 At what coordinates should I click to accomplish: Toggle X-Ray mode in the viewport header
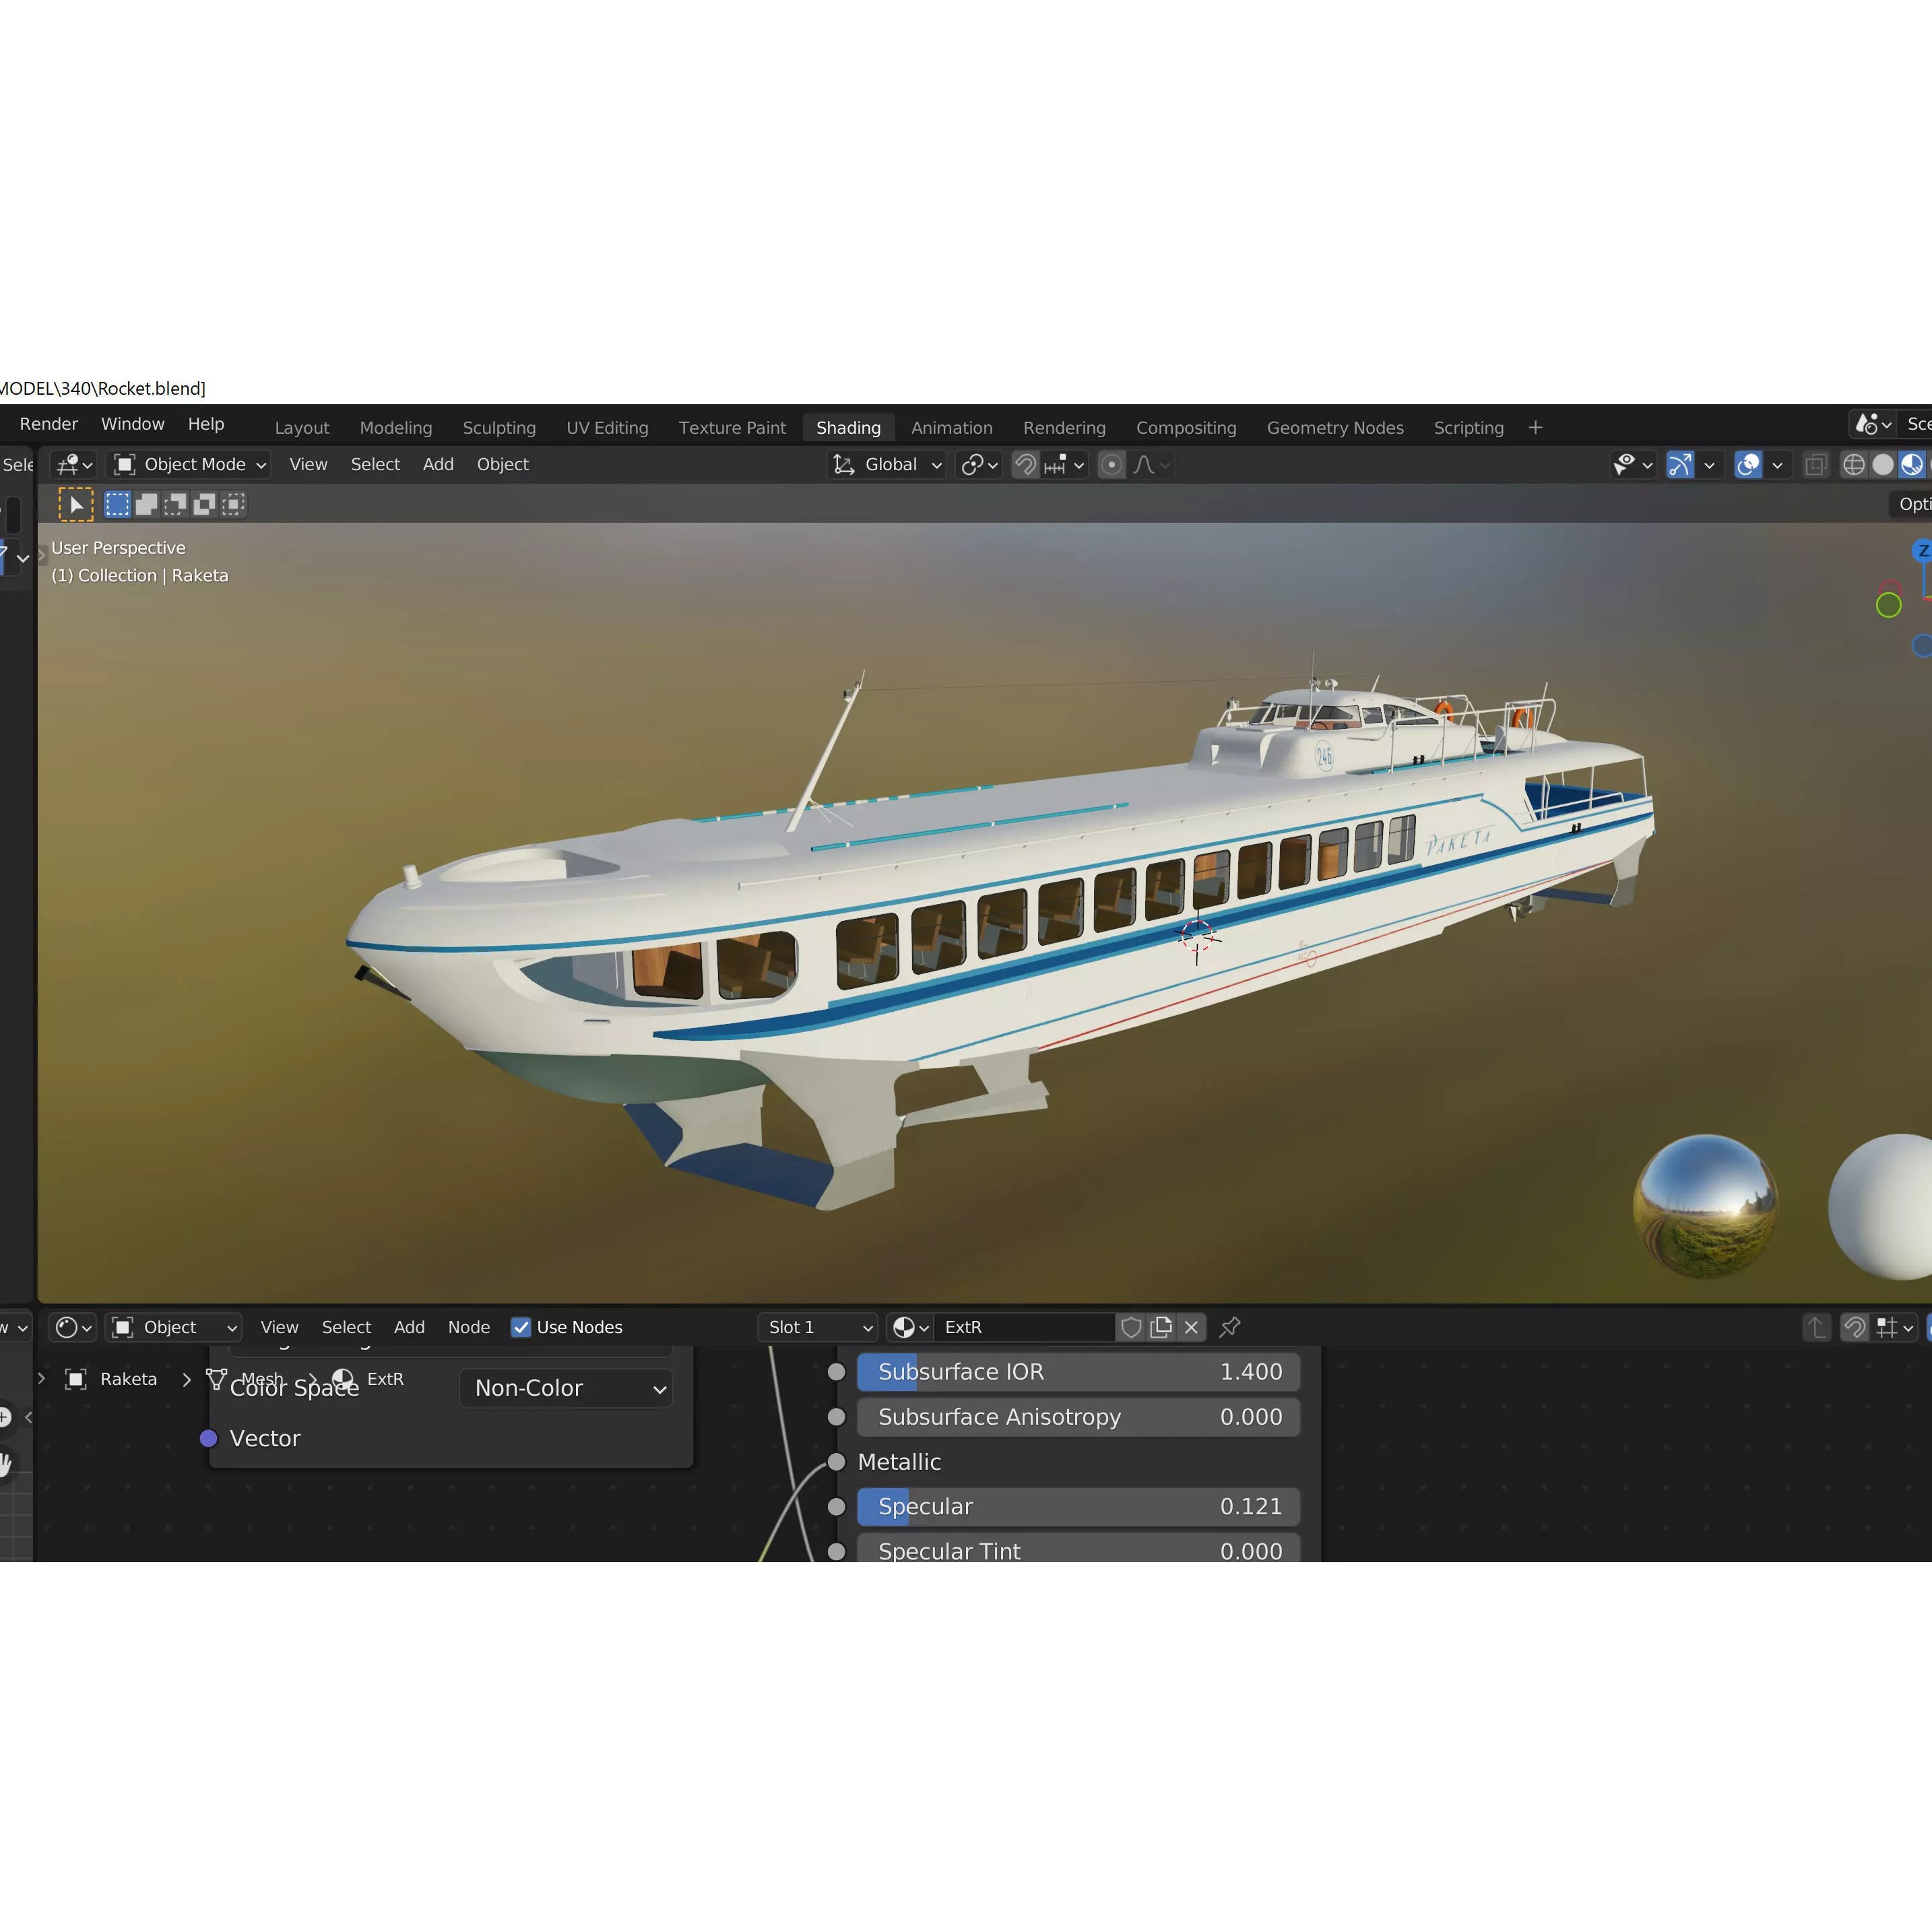click(1817, 464)
